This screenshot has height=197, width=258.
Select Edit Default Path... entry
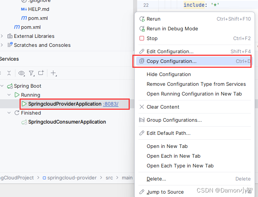(x=195, y=133)
